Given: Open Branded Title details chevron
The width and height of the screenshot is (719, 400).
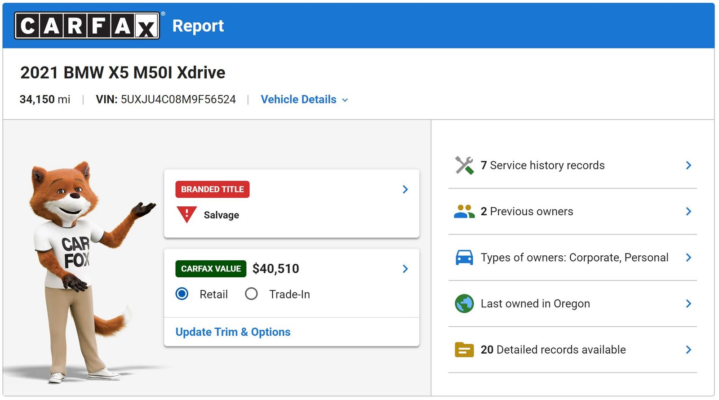Looking at the screenshot, I should (x=405, y=189).
